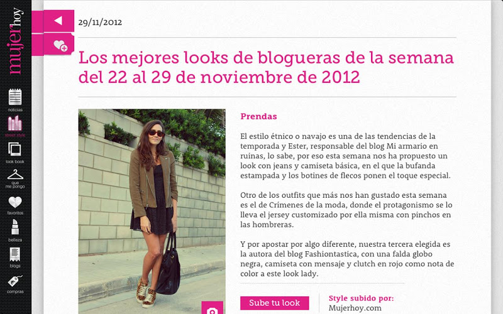This screenshot has width=503, height=314.
Task: Go back with the pink arrow button
Action: [58, 21]
